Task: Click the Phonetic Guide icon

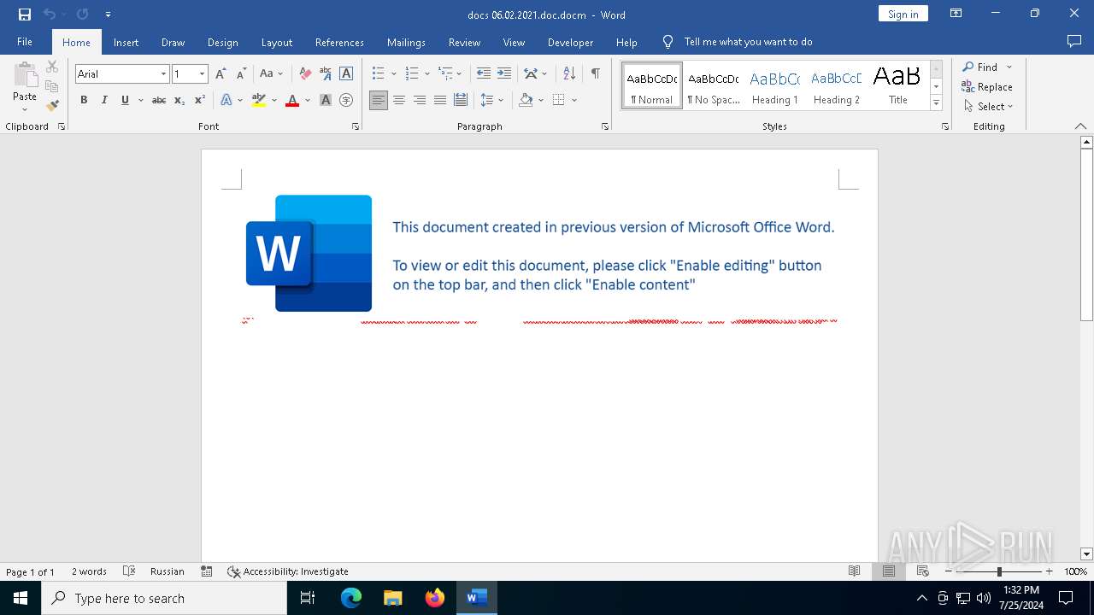Action: click(326, 73)
